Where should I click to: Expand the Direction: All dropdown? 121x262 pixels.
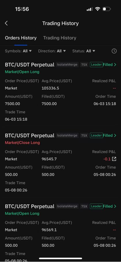pos(52,51)
